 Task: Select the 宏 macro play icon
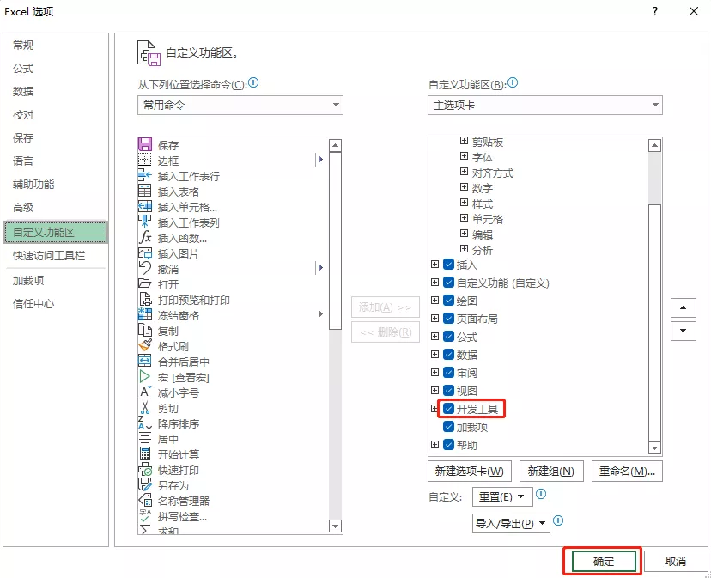144,376
